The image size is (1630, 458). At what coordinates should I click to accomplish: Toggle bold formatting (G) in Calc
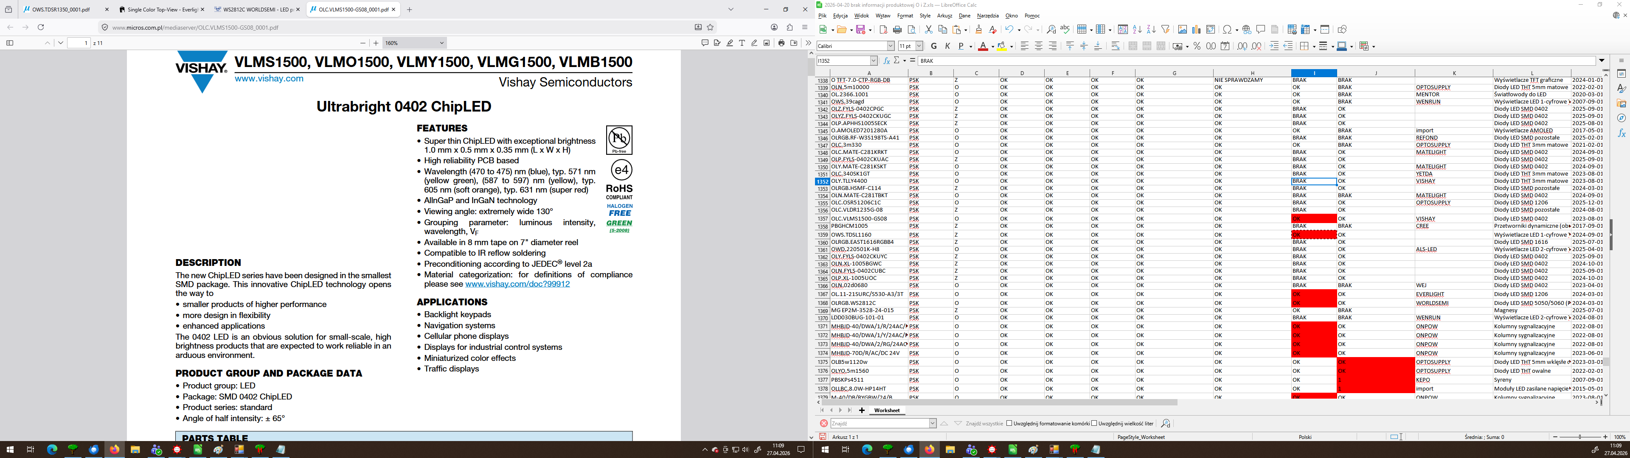click(x=934, y=46)
